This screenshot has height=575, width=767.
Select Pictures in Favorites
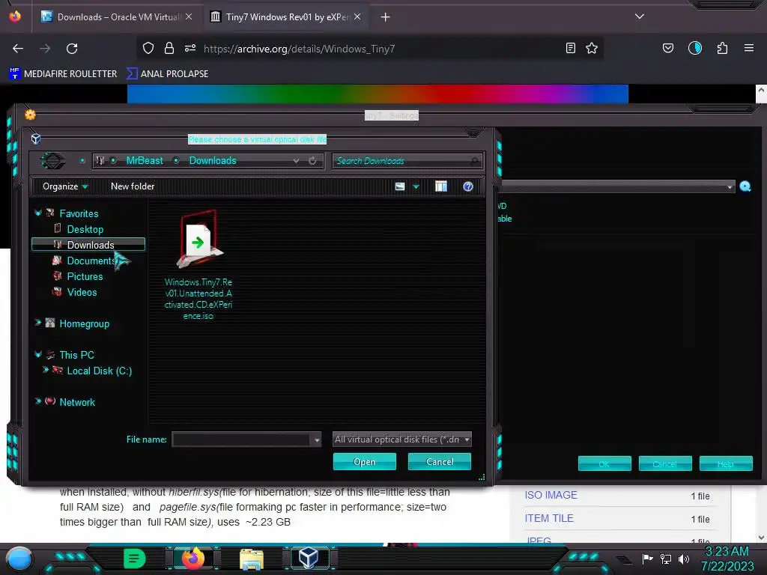click(x=85, y=276)
